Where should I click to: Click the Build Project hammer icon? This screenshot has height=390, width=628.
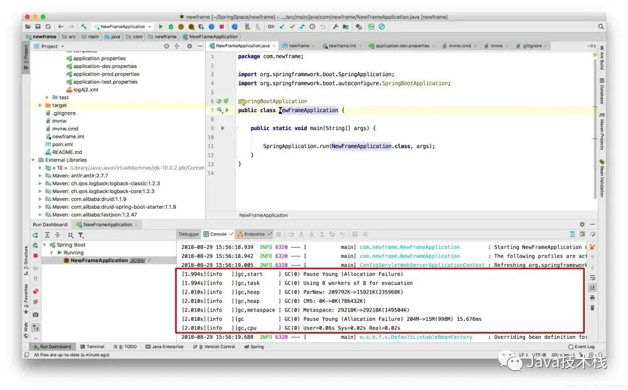pyautogui.click(x=84, y=26)
